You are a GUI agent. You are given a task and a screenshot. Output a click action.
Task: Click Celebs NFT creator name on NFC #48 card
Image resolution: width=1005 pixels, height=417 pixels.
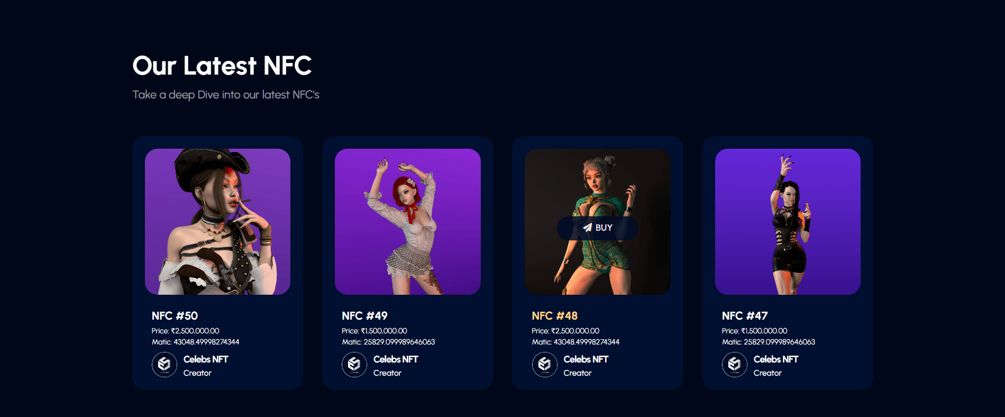pyautogui.click(x=586, y=359)
